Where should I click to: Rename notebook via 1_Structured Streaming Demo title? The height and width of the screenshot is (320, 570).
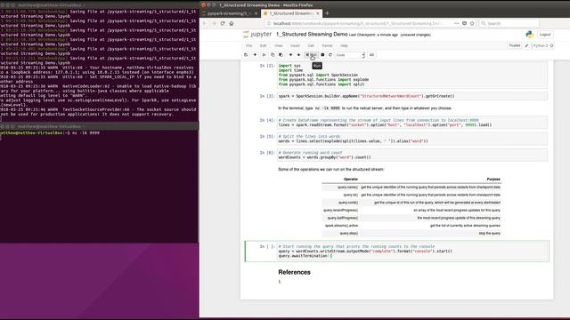click(x=312, y=34)
